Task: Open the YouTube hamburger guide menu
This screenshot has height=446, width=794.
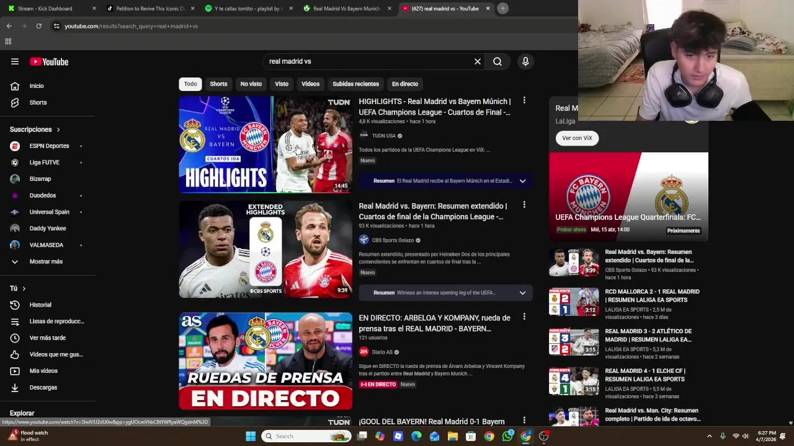Action: 15,61
